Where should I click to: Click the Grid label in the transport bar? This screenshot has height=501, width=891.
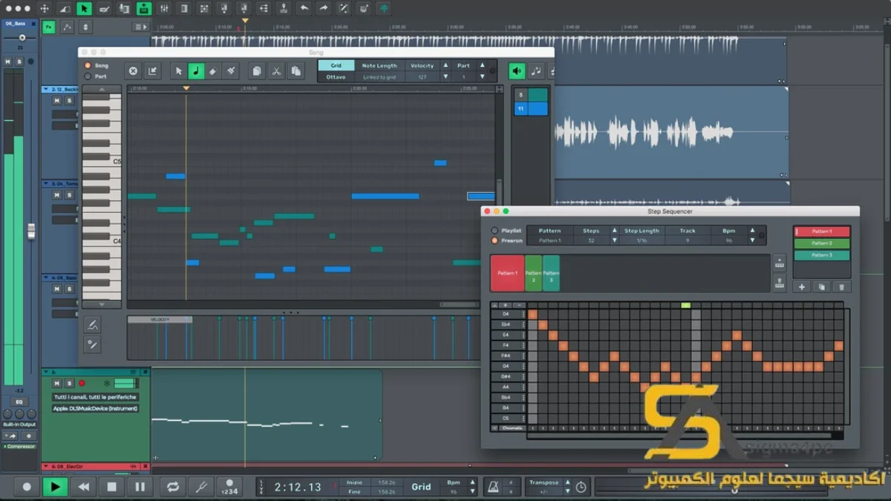421,487
